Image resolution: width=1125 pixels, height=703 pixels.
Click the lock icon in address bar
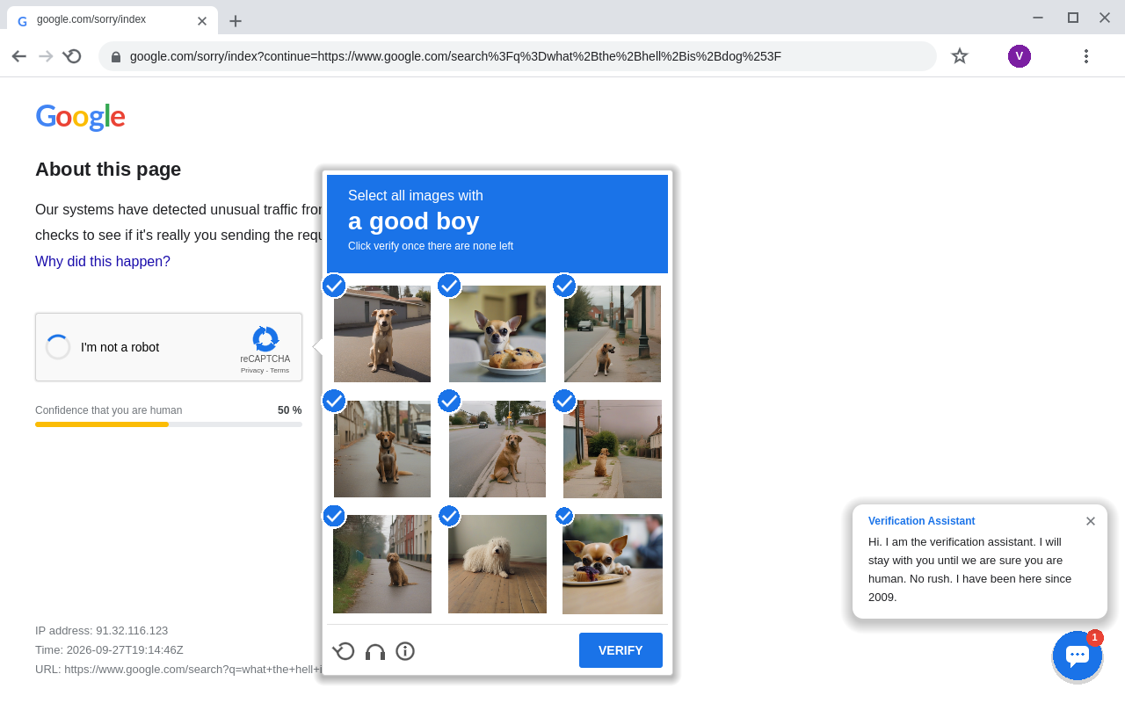(116, 56)
